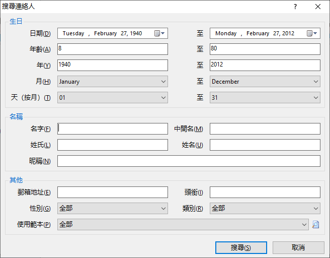Image resolution: width=330 pixels, height=258 pixels.
Task: Open calendar picker for end birthday date
Action: tap(312, 33)
